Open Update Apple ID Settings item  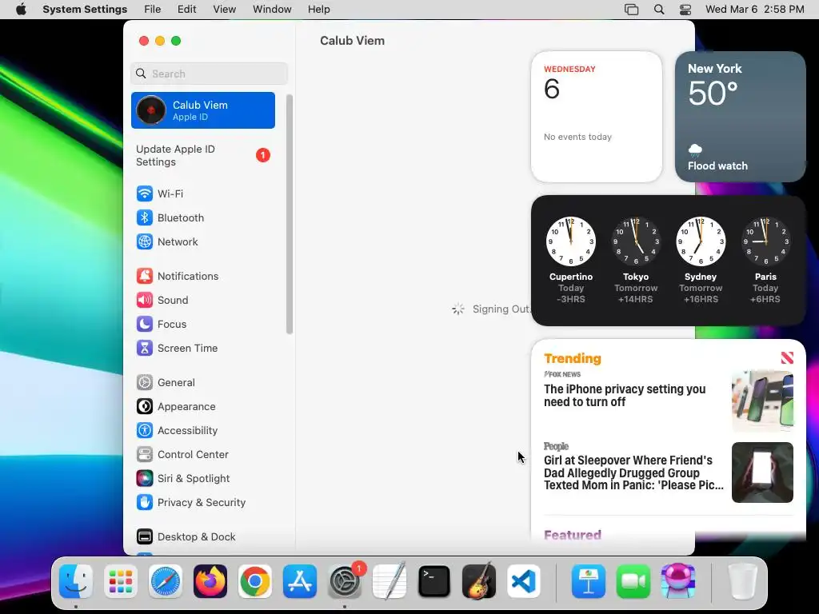click(203, 156)
